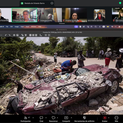The width and height of the screenshot is (123, 123).
Task: Open macOS Control Center icon
Action: tap(119, 27)
